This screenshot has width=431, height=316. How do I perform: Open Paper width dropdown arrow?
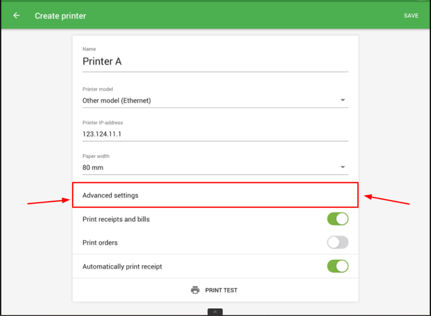tap(343, 167)
